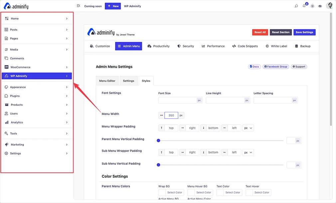336x203 pixels.
Task: Click Posts icon in sidebar
Action: [6, 30]
